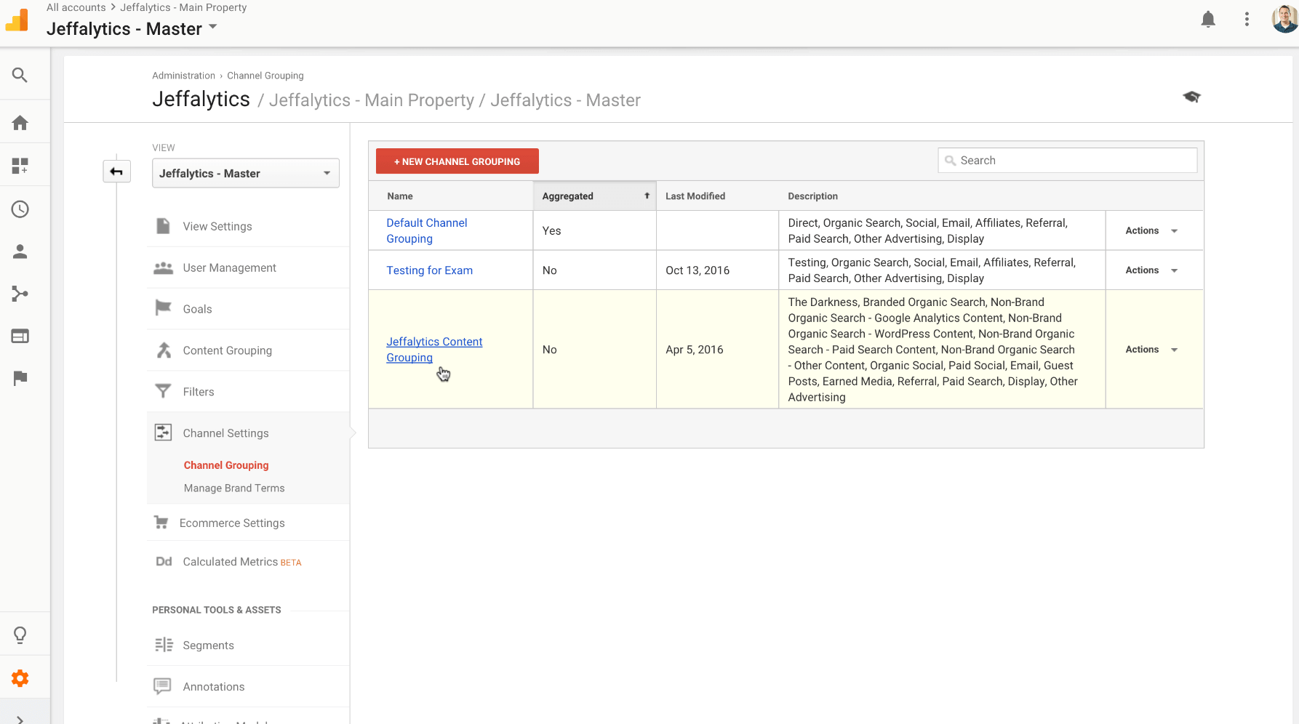1299x724 pixels.
Task: Click the search magnifier icon in left sidebar
Action: pyautogui.click(x=20, y=75)
